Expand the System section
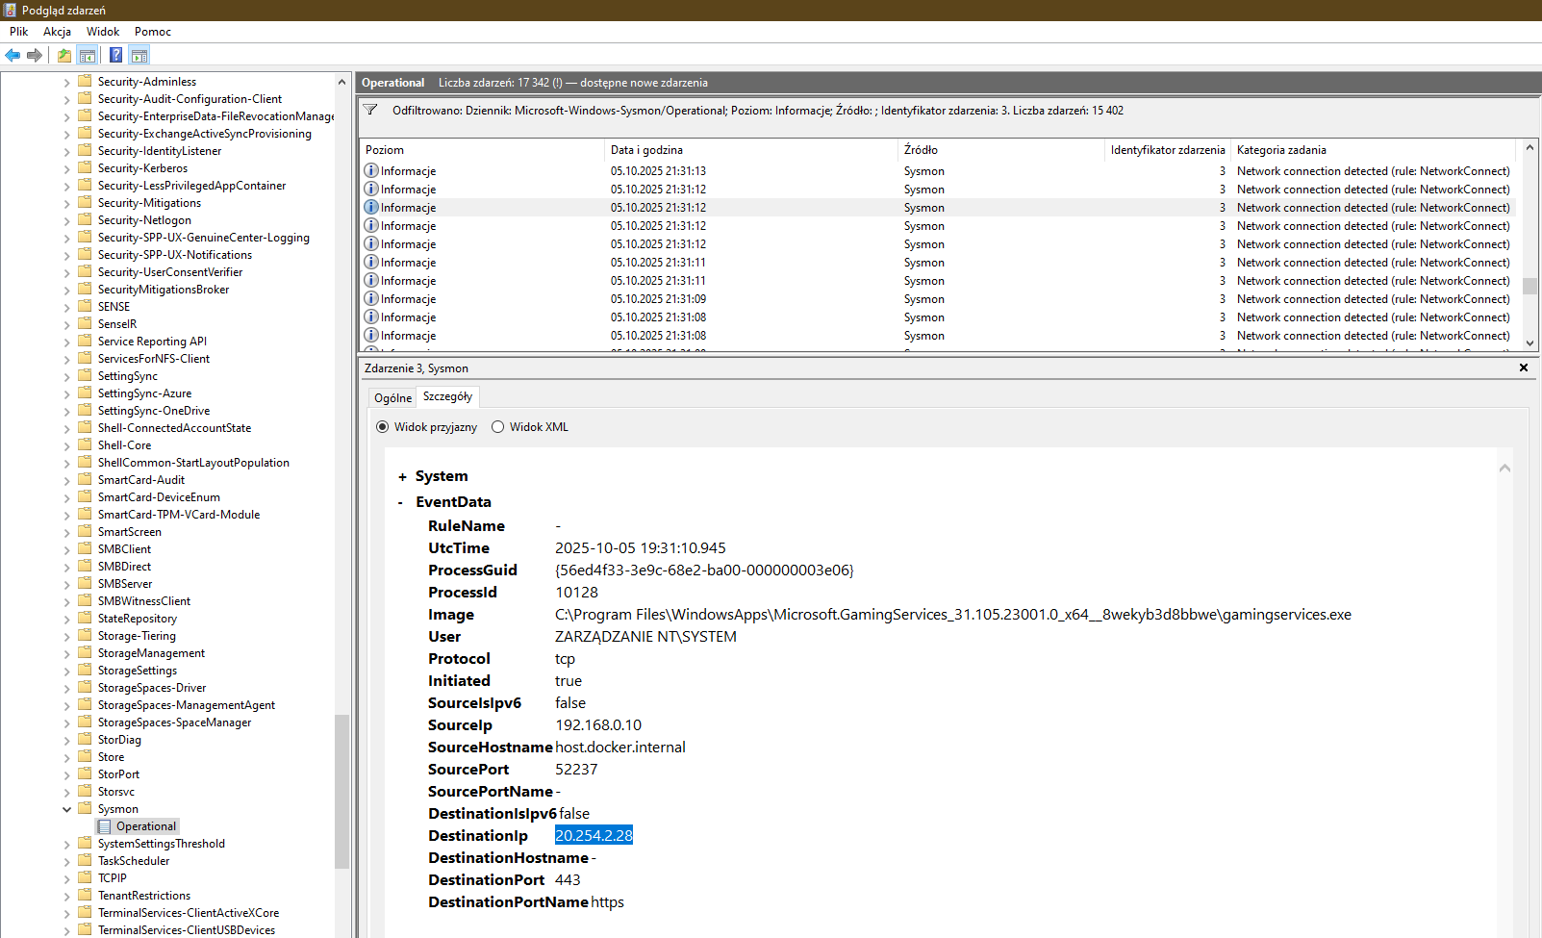This screenshot has width=1542, height=938. click(x=402, y=477)
